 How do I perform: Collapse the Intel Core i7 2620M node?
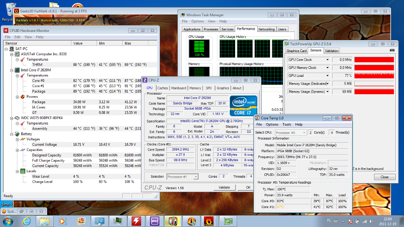coord(11,70)
